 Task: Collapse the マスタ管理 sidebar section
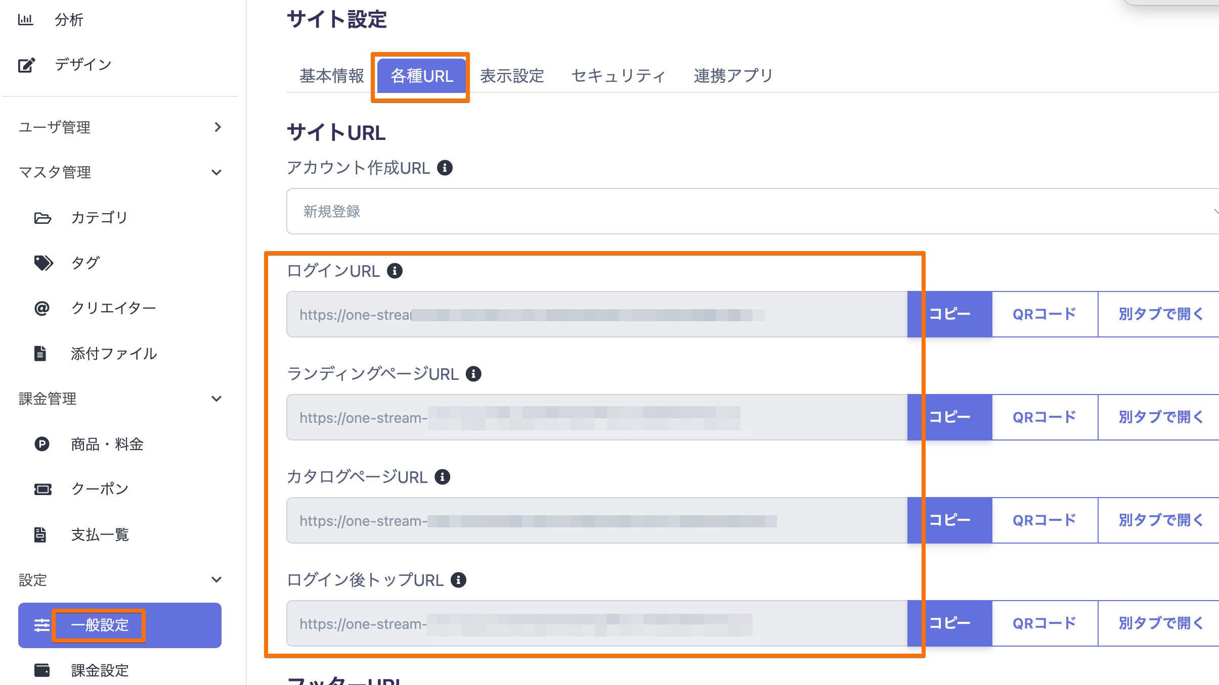tap(216, 172)
